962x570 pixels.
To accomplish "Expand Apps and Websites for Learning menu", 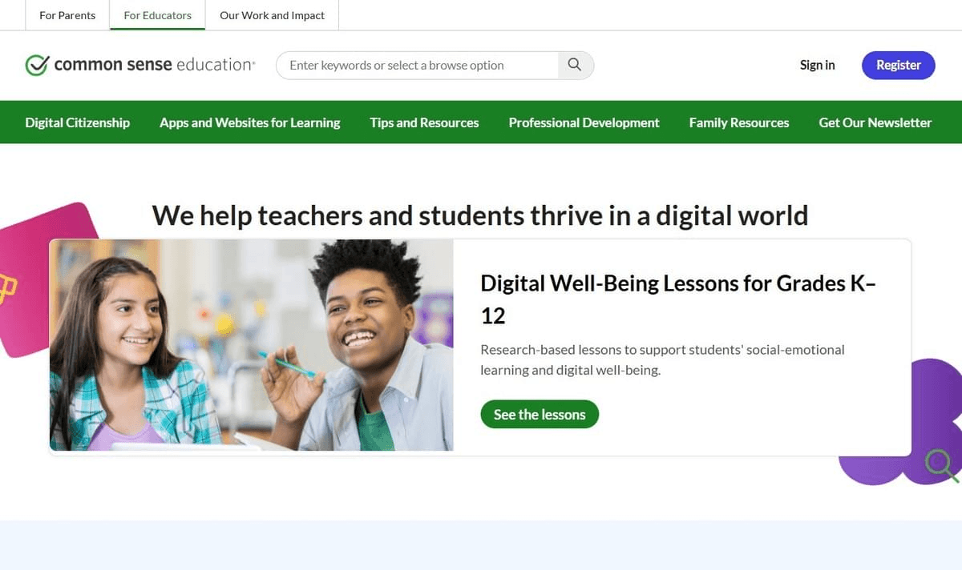I will click(250, 122).
